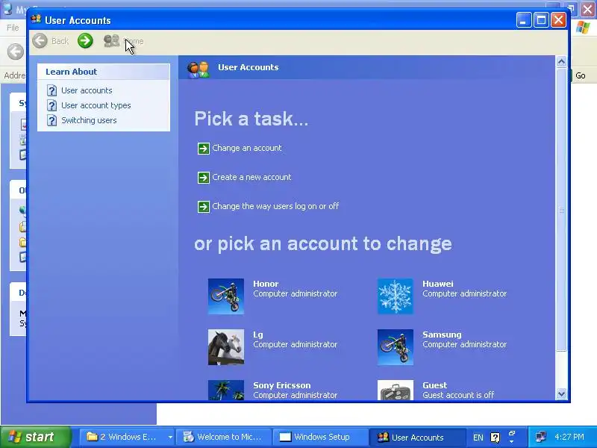Click the EN language indicator
Image resolution: width=597 pixels, height=448 pixels.
click(x=478, y=438)
